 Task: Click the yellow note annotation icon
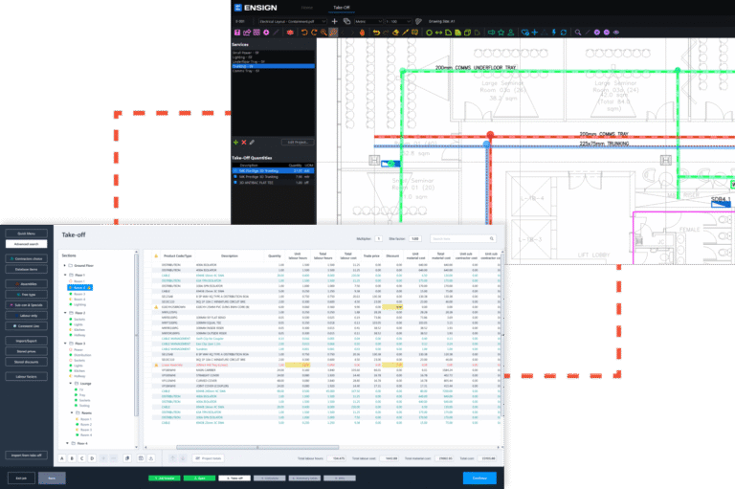tap(414, 33)
